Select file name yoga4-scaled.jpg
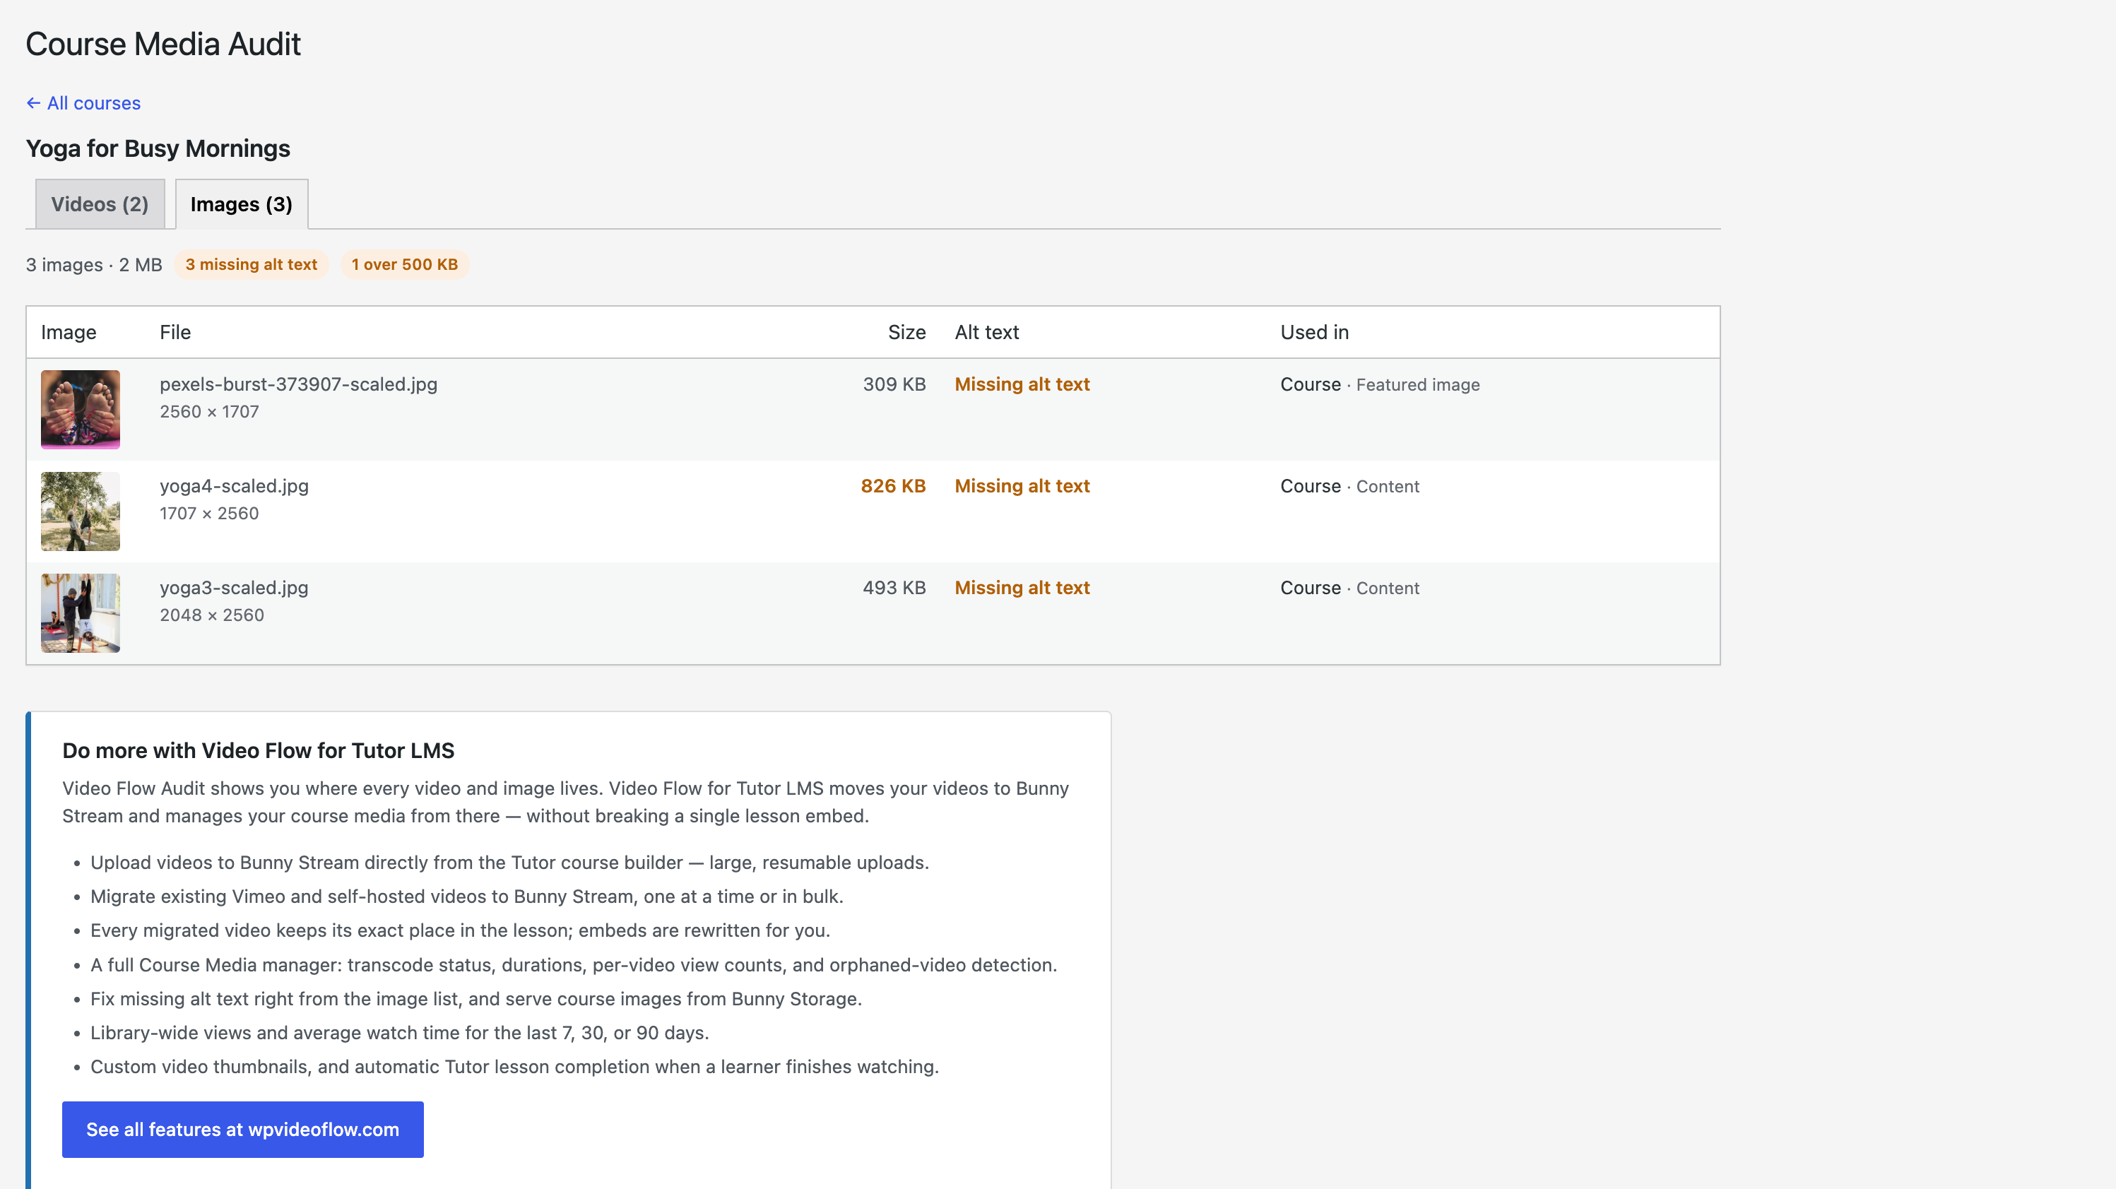The width and height of the screenshot is (2116, 1189). [234, 486]
